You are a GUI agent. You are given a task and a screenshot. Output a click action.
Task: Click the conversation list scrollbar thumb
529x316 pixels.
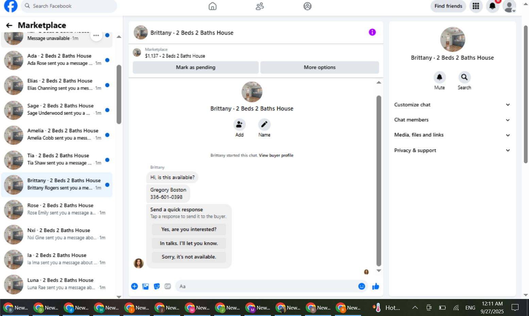coord(119,95)
